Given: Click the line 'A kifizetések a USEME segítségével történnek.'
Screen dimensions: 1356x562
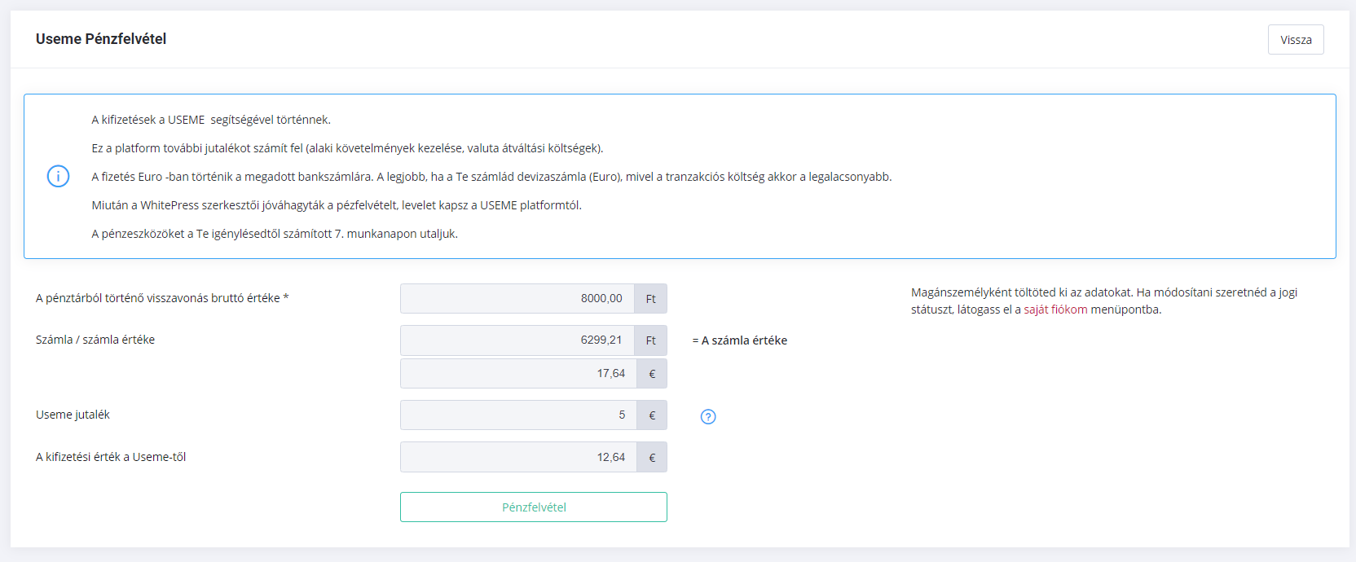Looking at the screenshot, I should [211, 120].
